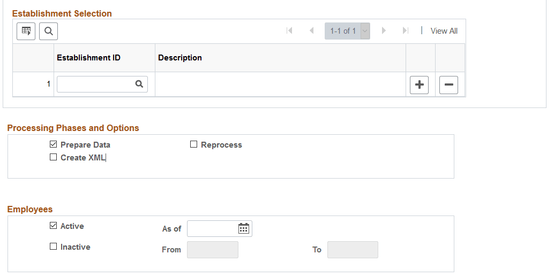Enable the Inactive employees checkbox
The height and width of the screenshot is (277, 554).
(x=53, y=247)
